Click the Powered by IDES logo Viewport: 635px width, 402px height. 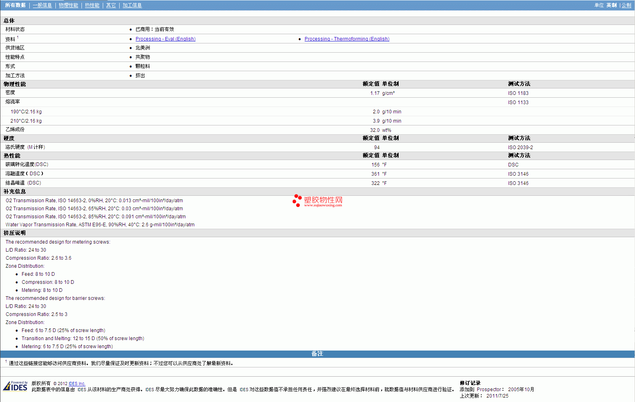coord(15,386)
